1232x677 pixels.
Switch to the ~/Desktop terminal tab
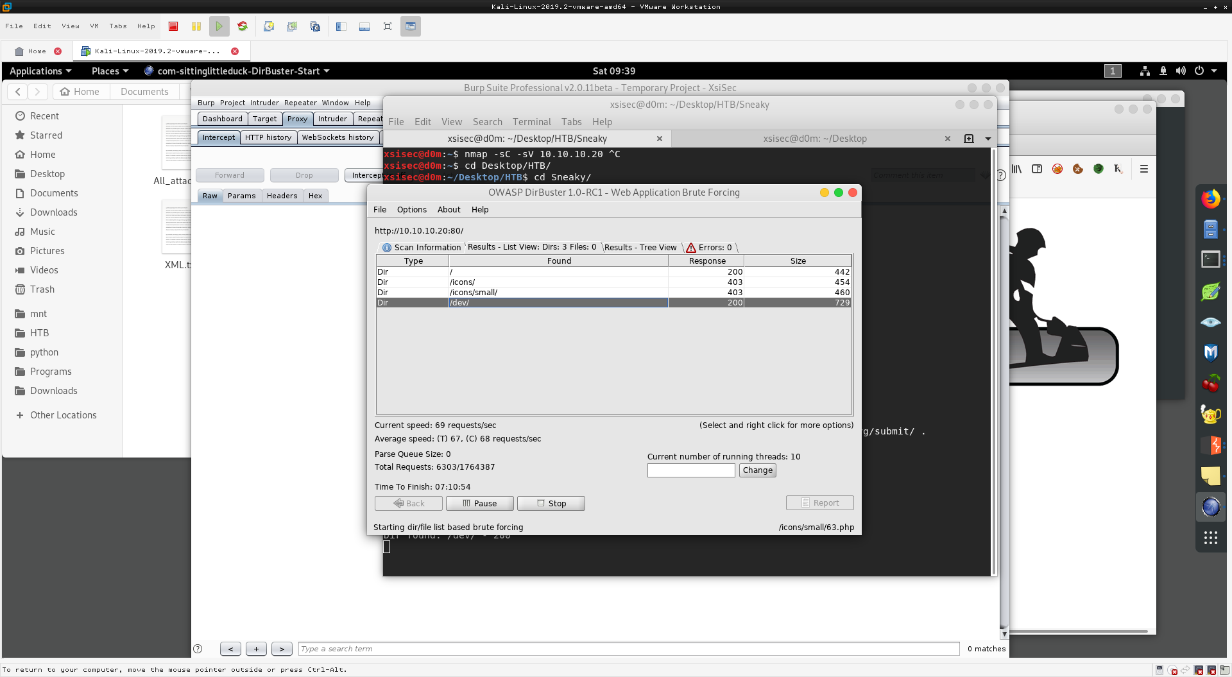coord(814,139)
